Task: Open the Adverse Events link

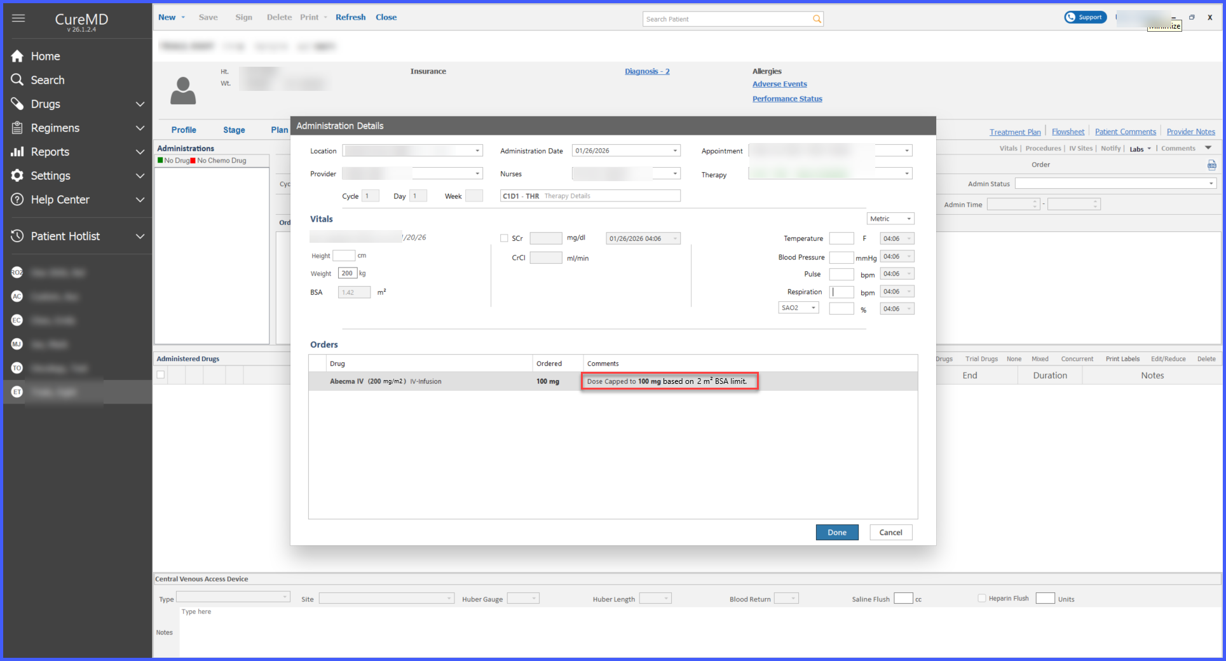Action: (x=780, y=84)
